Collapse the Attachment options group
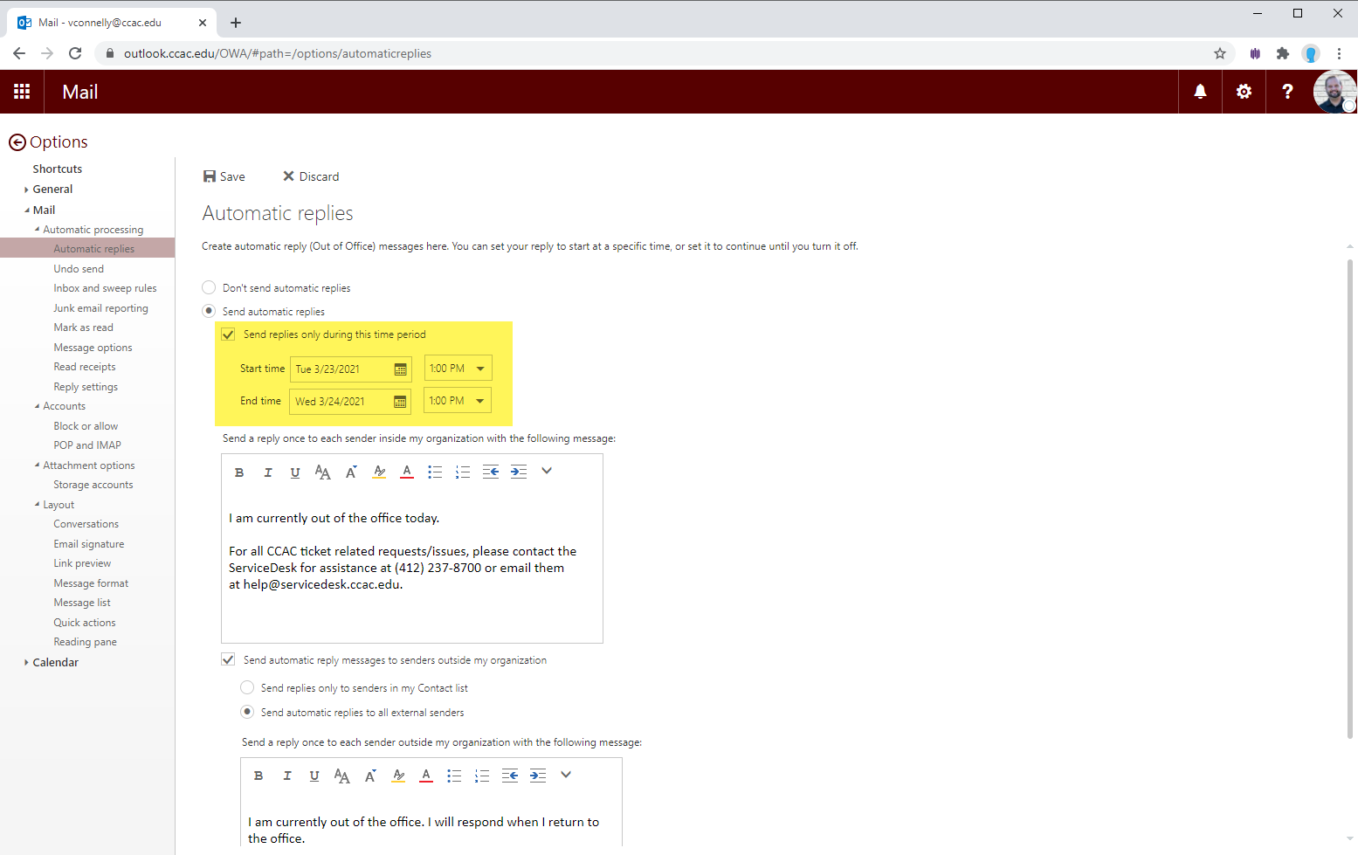Screen dimensions: 1358x855 click(x=37, y=465)
